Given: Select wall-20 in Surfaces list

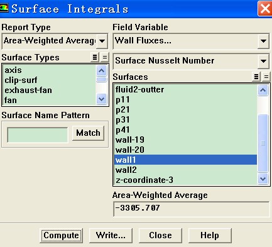Looking at the screenshot, I should (185, 150).
